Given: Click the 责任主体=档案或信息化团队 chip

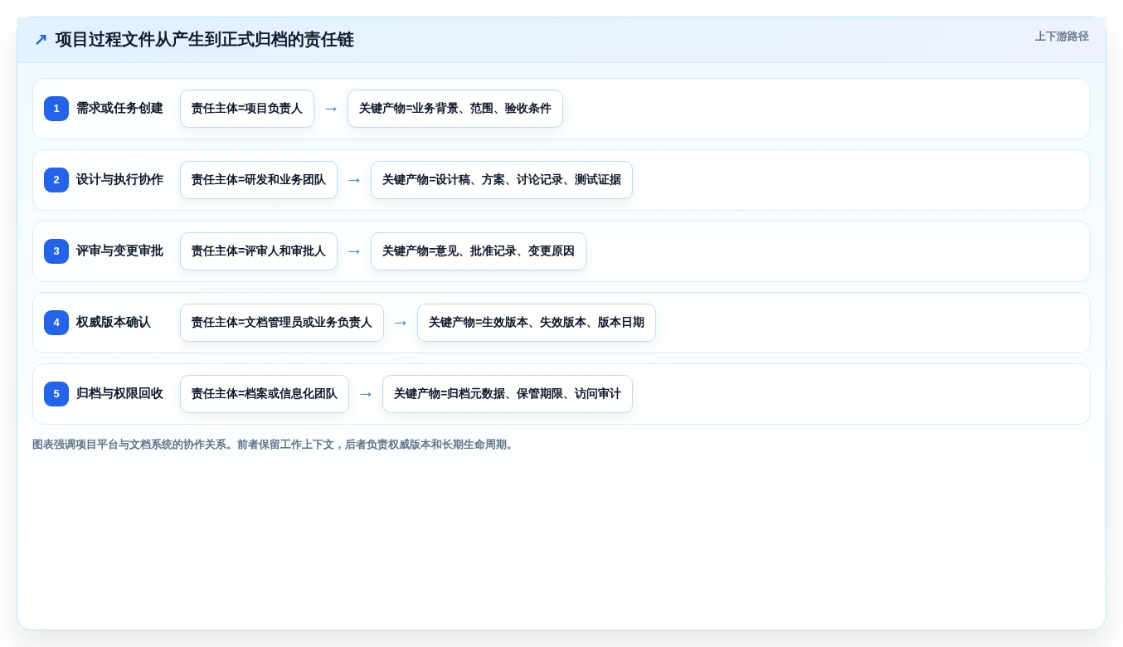Looking at the screenshot, I should pos(265,394).
